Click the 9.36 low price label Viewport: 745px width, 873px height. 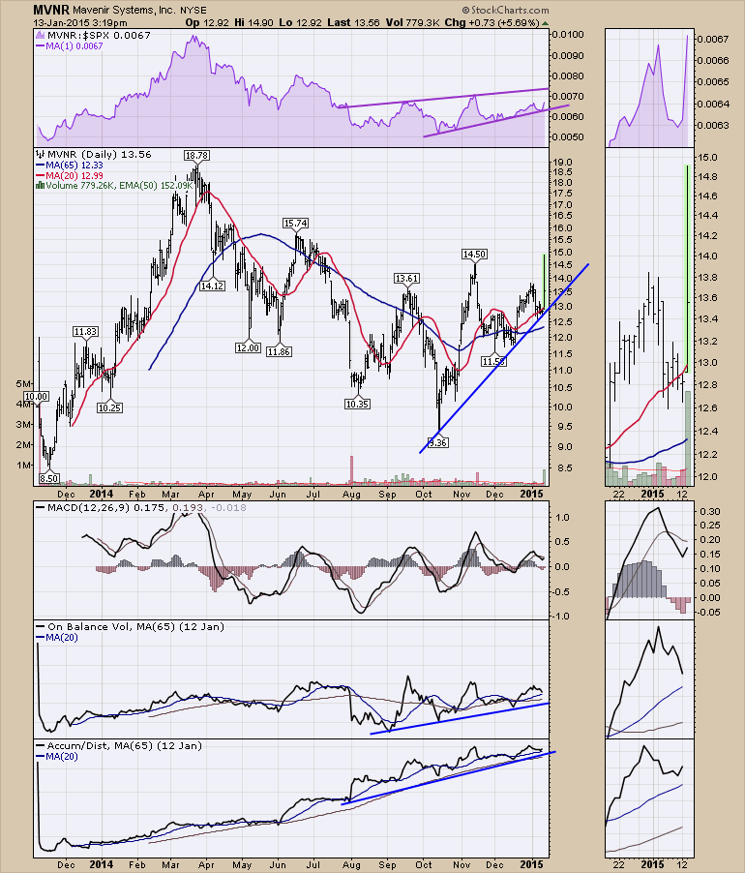(438, 442)
